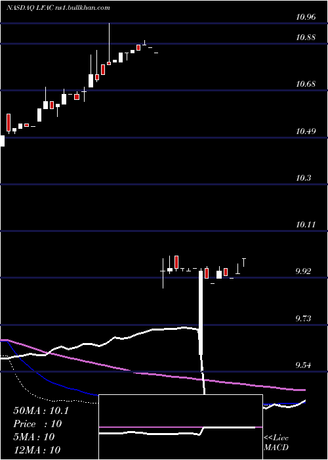Viewport: 328px width, 460px height.
Task: Click the 12MA : 10 legend entry
Action: coord(37,449)
